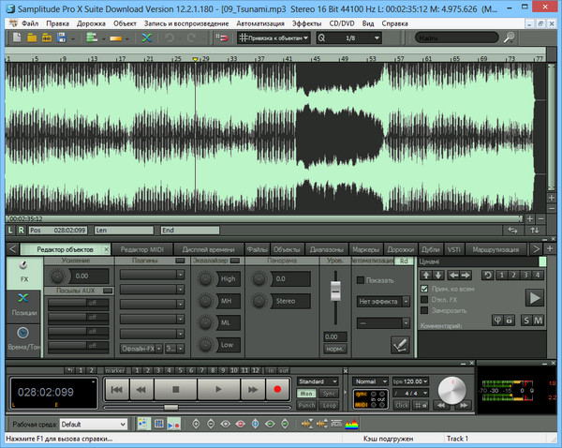562x448 pixels.
Task: Jump to start with skip-back button
Action: coord(115,388)
